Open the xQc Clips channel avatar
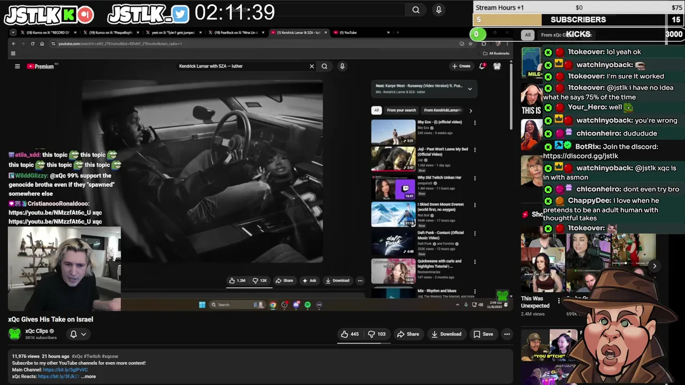 click(x=14, y=334)
